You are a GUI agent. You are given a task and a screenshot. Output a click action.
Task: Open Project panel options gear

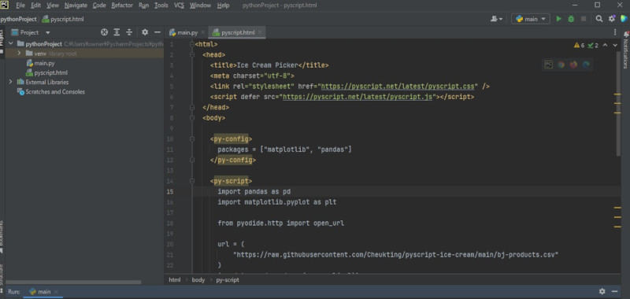(x=145, y=32)
